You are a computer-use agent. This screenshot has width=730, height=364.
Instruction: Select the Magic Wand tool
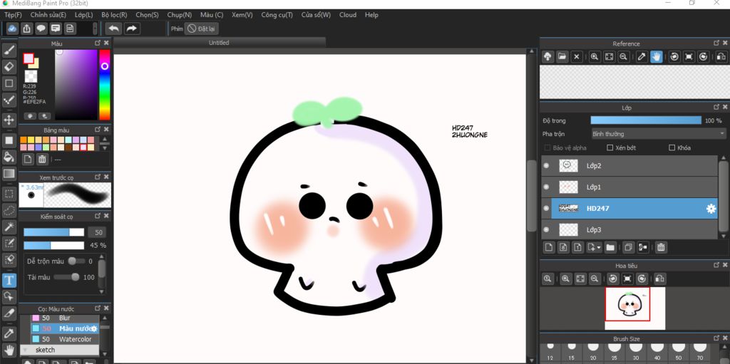9,227
